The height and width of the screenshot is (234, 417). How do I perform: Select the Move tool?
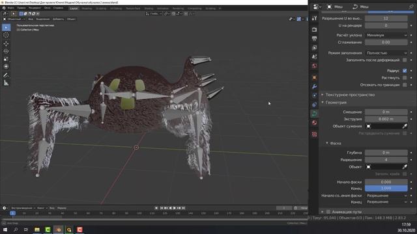point(6,44)
